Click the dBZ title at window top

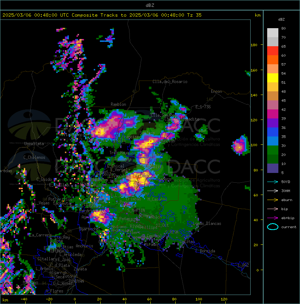150,5
